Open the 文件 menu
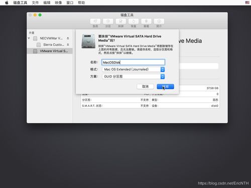 pyautogui.click(x=35, y=3)
